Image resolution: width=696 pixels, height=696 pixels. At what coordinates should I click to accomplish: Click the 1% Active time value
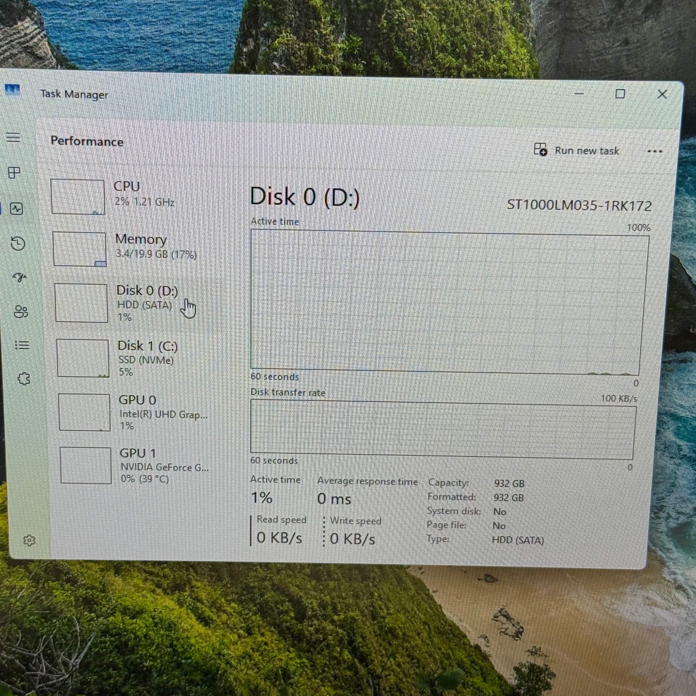click(x=261, y=498)
